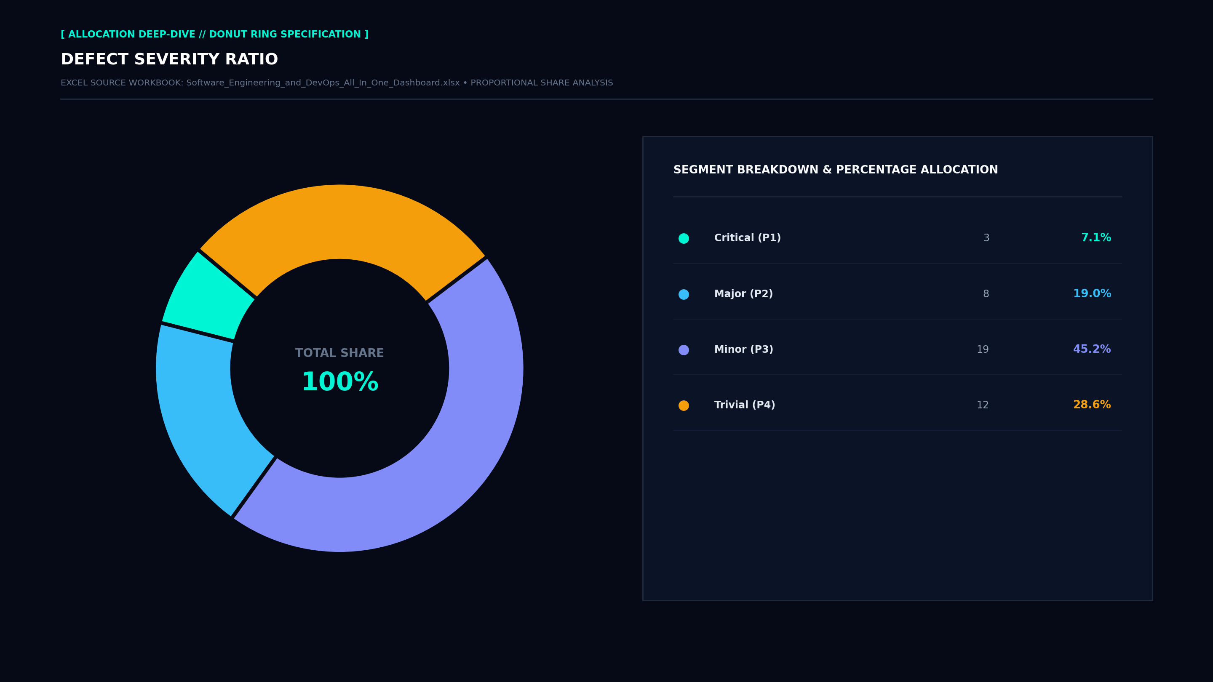Click the count 8 in Major row
Image resolution: width=1213 pixels, height=682 pixels.
pos(986,294)
